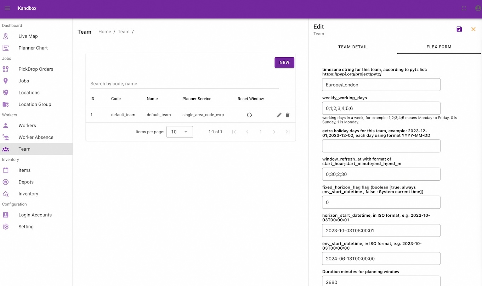Delete default_team using trash icon

[288, 115]
